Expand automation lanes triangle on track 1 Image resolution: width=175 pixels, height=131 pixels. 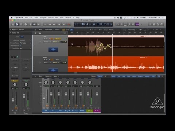click(40, 42)
